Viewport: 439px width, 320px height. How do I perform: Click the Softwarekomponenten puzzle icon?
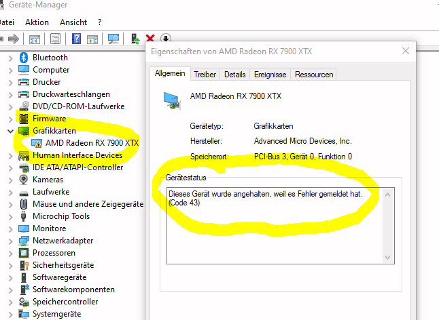coord(24,289)
